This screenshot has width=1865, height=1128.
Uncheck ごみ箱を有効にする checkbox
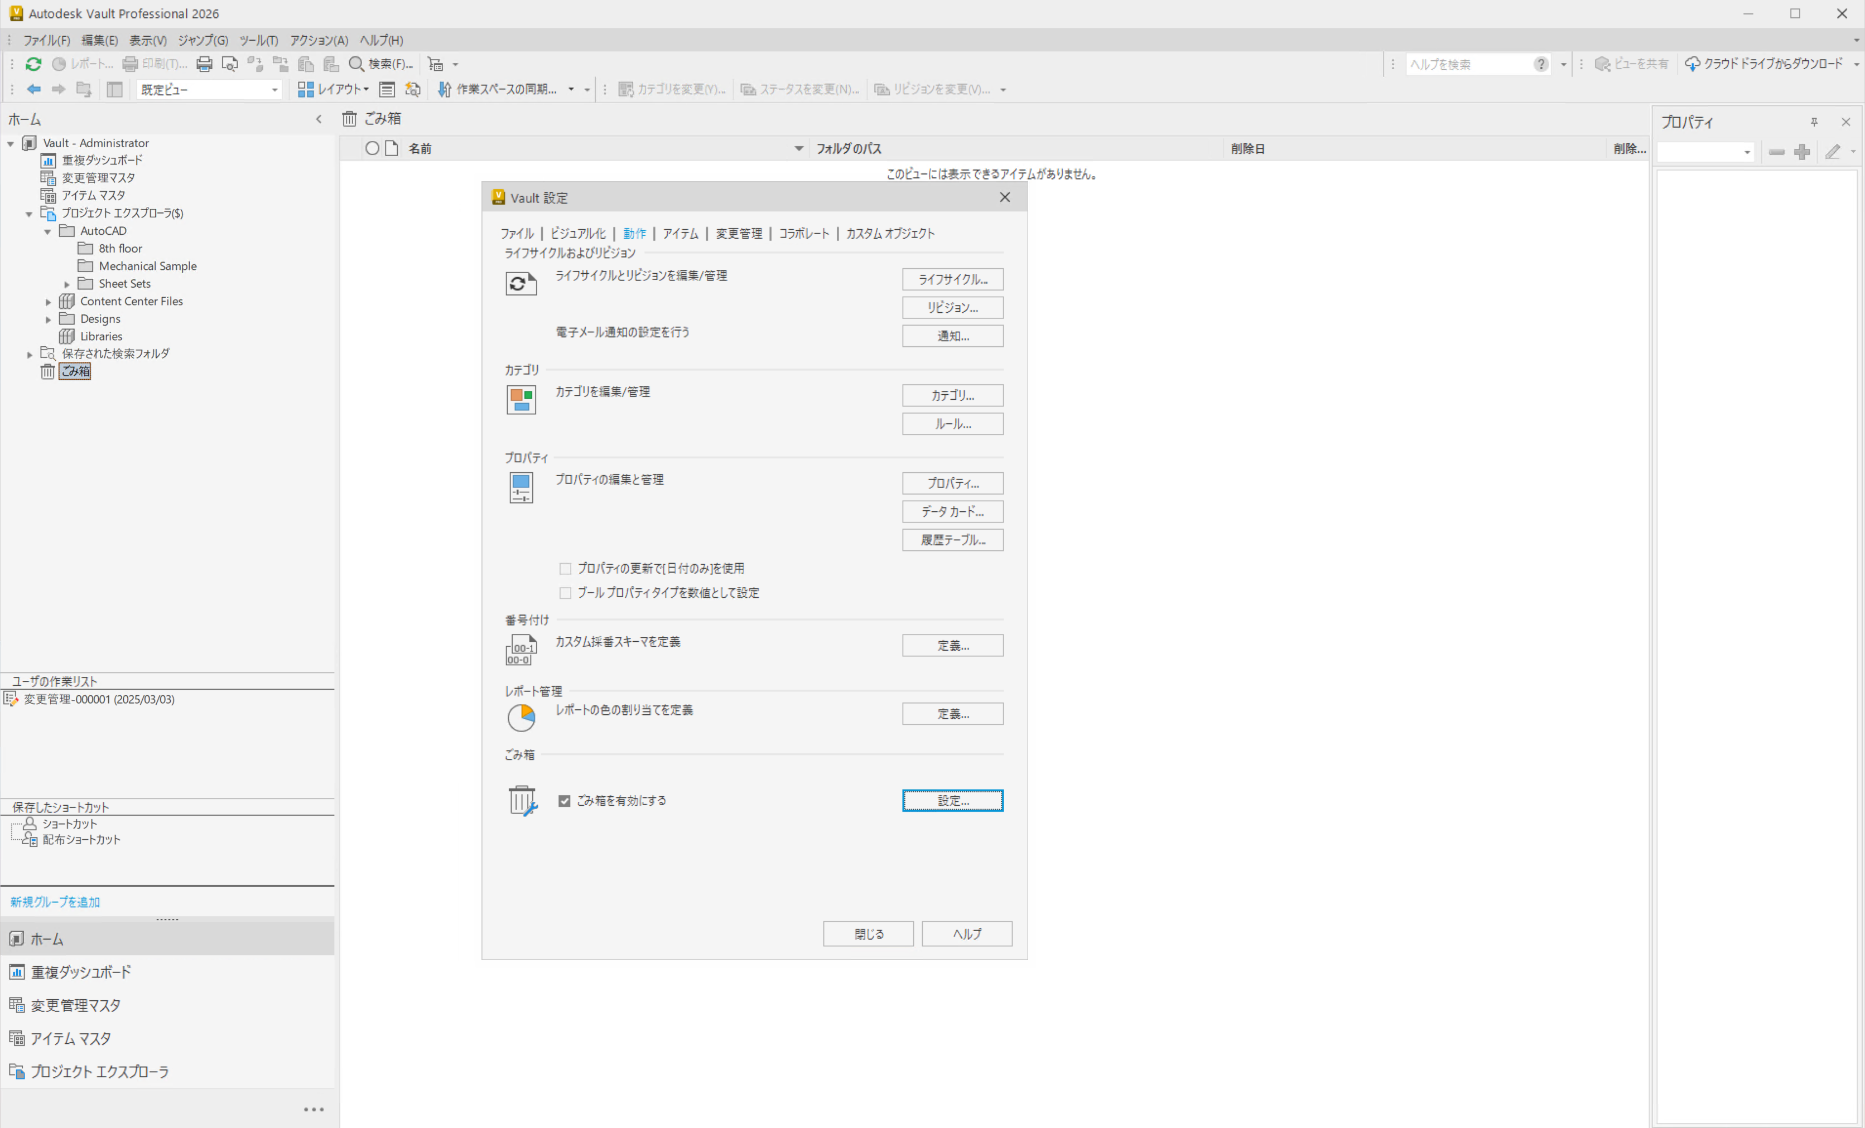click(565, 801)
